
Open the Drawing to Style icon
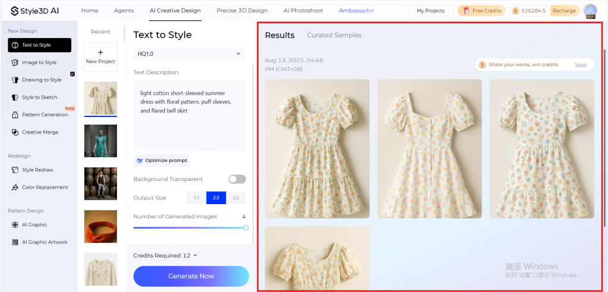point(15,80)
